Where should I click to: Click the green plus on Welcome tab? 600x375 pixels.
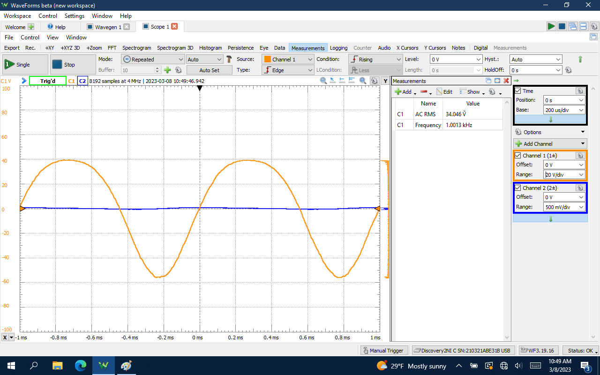tap(31, 27)
